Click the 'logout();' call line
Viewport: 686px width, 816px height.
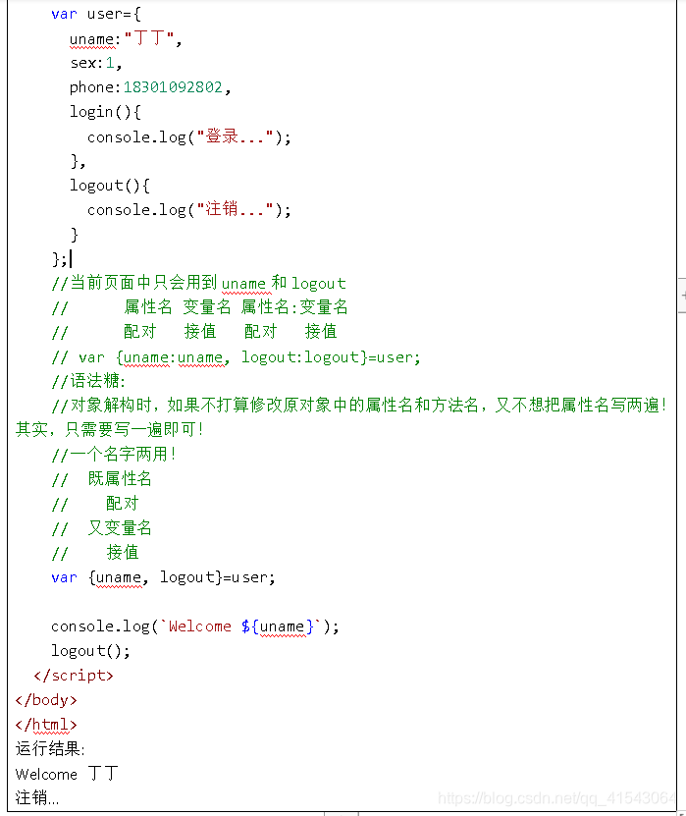(x=90, y=651)
